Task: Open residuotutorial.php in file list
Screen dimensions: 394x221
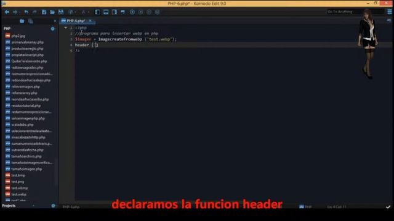Action: (26, 106)
